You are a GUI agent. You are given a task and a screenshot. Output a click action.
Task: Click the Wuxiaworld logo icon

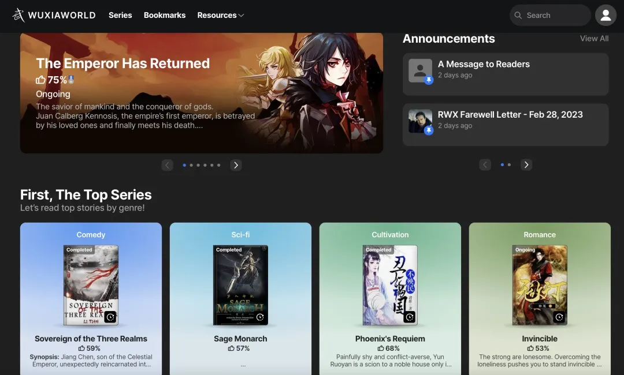tap(19, 16)
